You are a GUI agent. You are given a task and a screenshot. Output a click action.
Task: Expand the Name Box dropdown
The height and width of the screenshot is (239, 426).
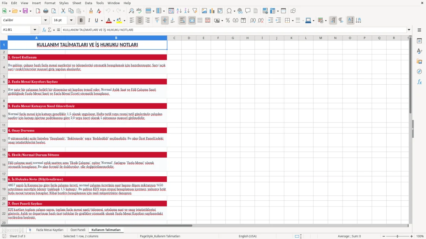[x=35, y=30]
